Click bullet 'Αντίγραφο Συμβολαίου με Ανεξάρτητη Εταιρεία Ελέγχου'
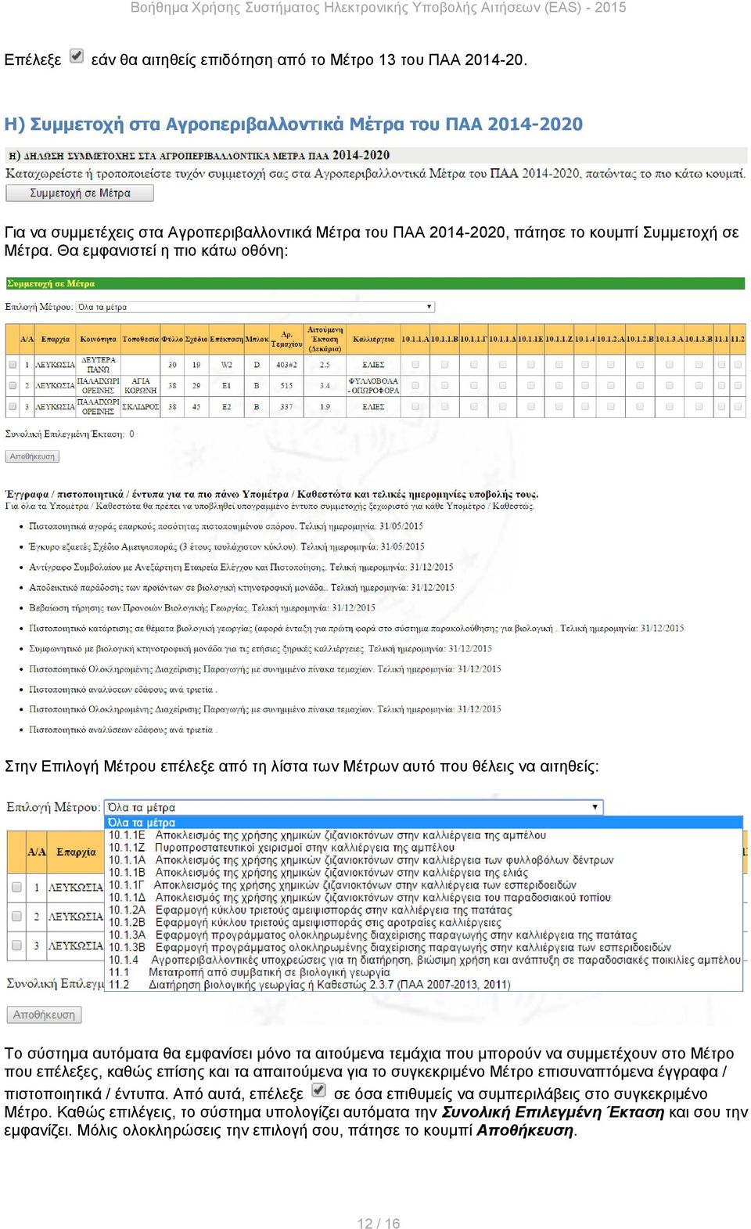The width and height of the screenshot is (751, 1229). (x=241, y=567)
